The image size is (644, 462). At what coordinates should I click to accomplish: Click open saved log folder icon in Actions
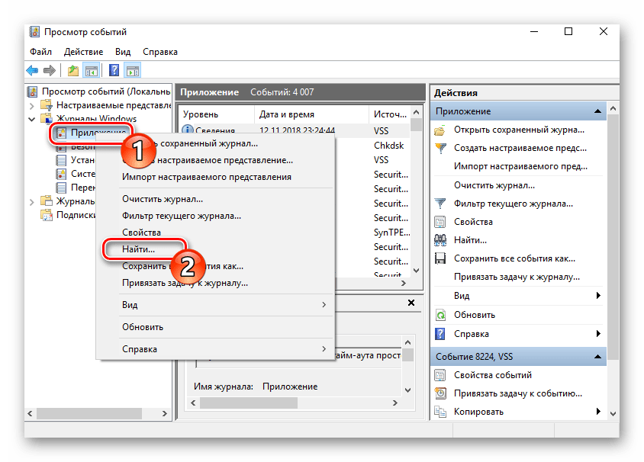440,130
